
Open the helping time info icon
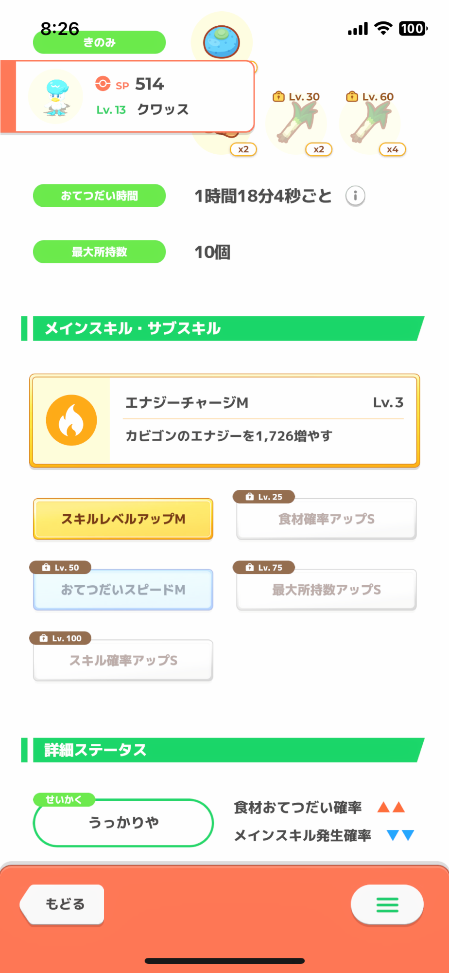355,196
